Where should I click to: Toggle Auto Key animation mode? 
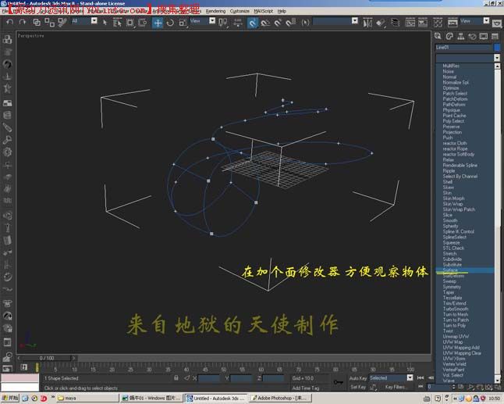click(357, 378)
